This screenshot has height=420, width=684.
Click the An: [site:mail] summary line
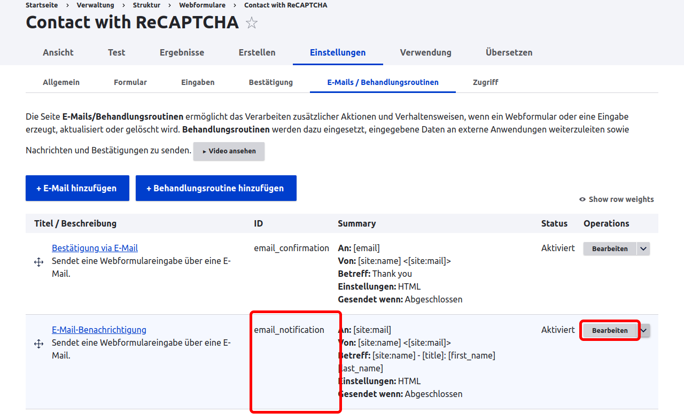click(x=364, y=330)
